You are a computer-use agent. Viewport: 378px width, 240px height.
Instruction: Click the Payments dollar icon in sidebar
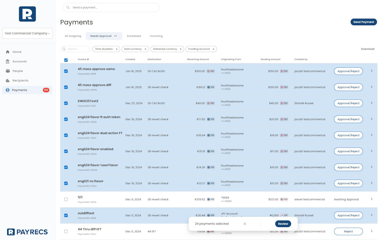point(8,90)
